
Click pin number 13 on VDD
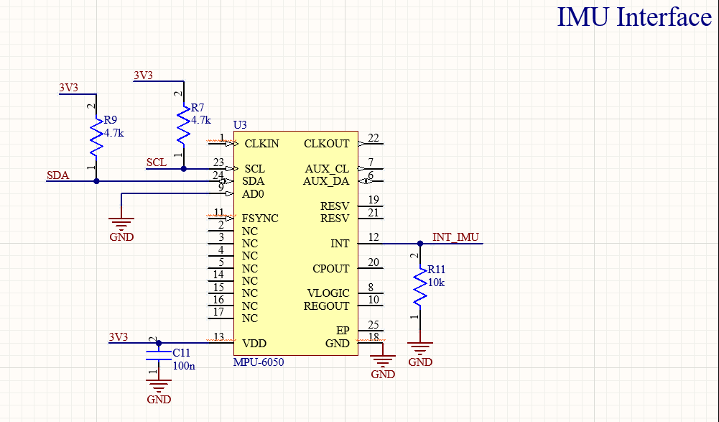219,337
